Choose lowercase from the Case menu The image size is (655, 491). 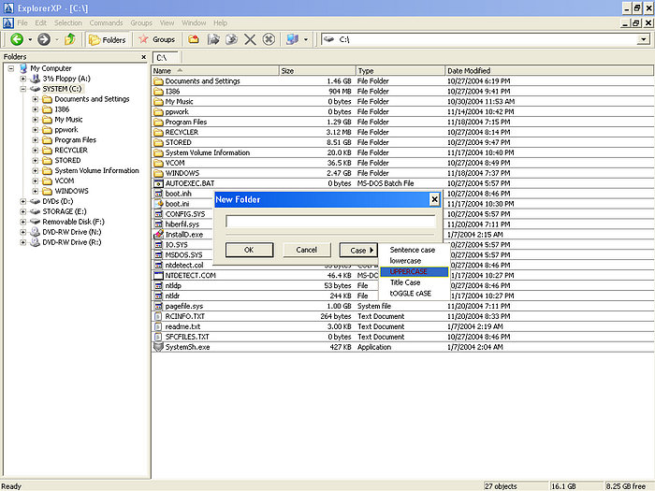(405, 261)
